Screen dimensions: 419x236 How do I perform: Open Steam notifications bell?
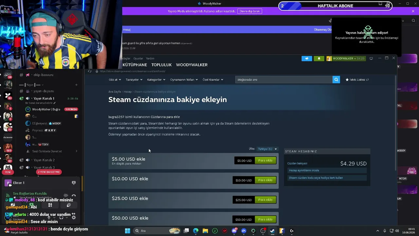click(x=319, y=58)
